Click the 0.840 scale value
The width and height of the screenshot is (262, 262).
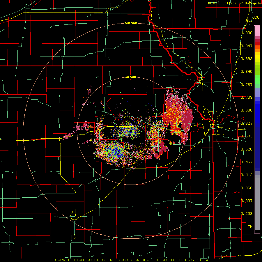[247, 72]
